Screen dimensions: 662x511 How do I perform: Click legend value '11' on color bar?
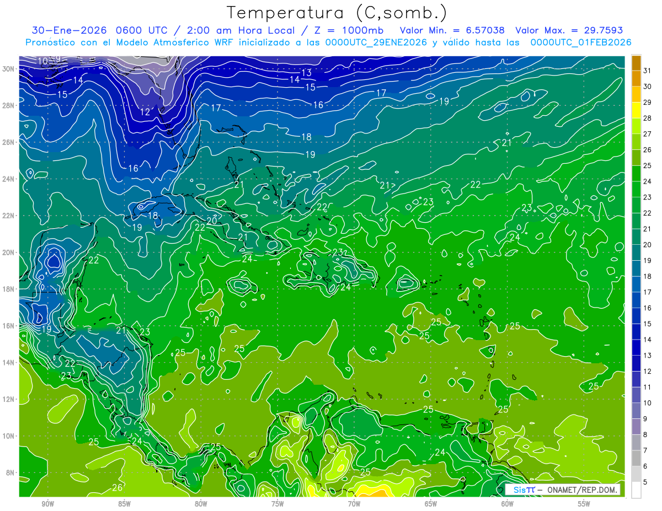[648, 388]
